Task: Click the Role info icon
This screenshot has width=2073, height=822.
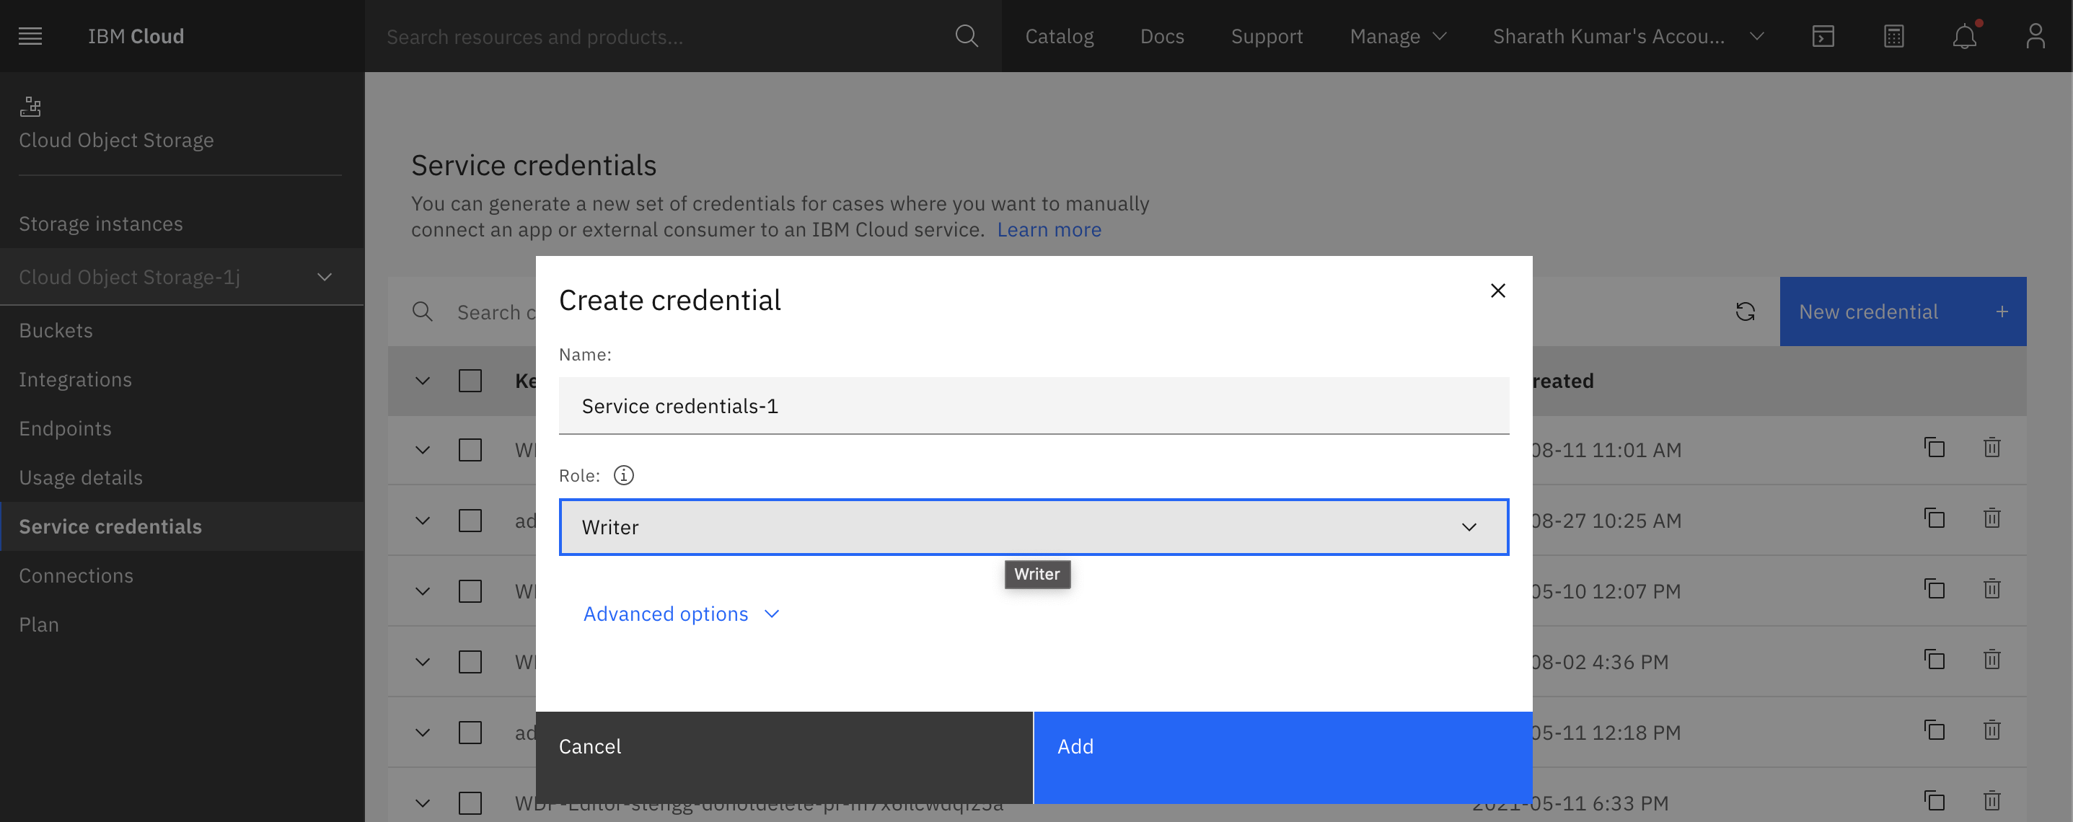Action: coord(624,475)
